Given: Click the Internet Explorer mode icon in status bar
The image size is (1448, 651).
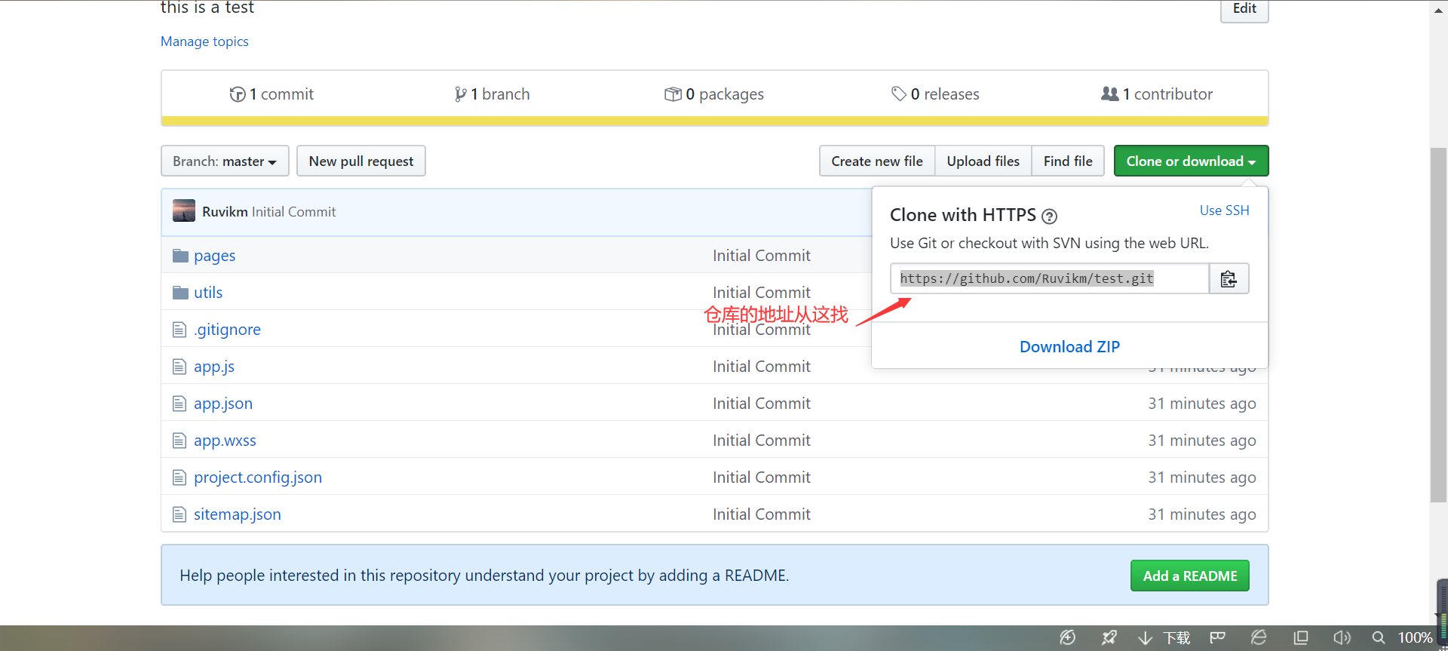Looking at the screenshot, I should (x=1259, y=637).
